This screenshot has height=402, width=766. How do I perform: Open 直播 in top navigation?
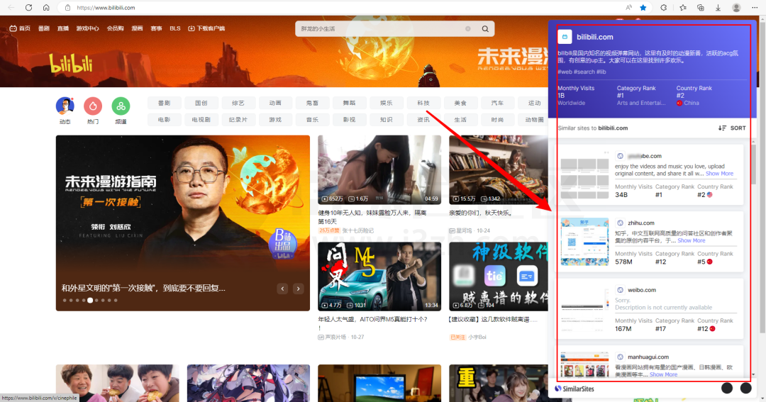(x=63, y=28)
